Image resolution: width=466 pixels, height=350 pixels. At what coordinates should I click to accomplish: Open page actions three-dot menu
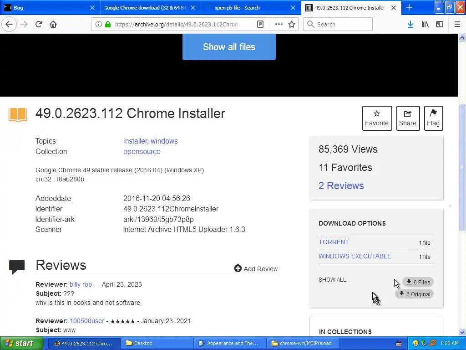click(x=279, y=24)
